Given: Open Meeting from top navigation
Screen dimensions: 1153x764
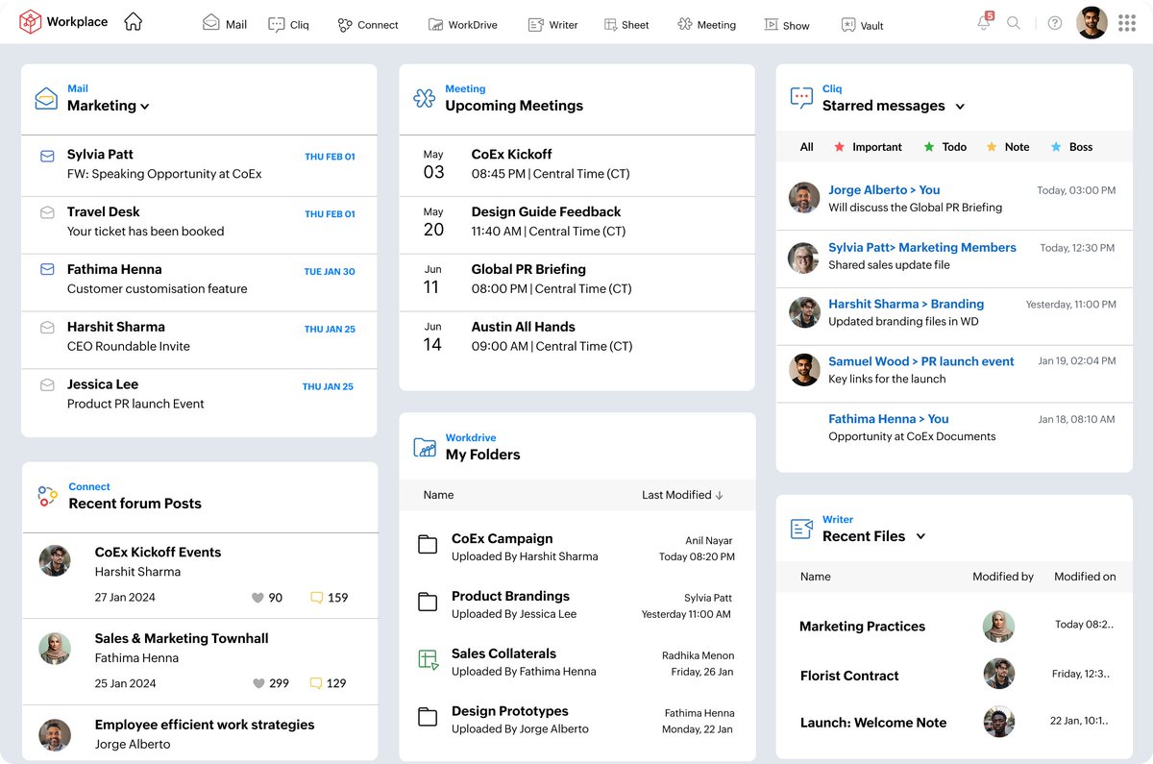Looking at the screenshot, I should pyautogui.click(x=706, y=24).
